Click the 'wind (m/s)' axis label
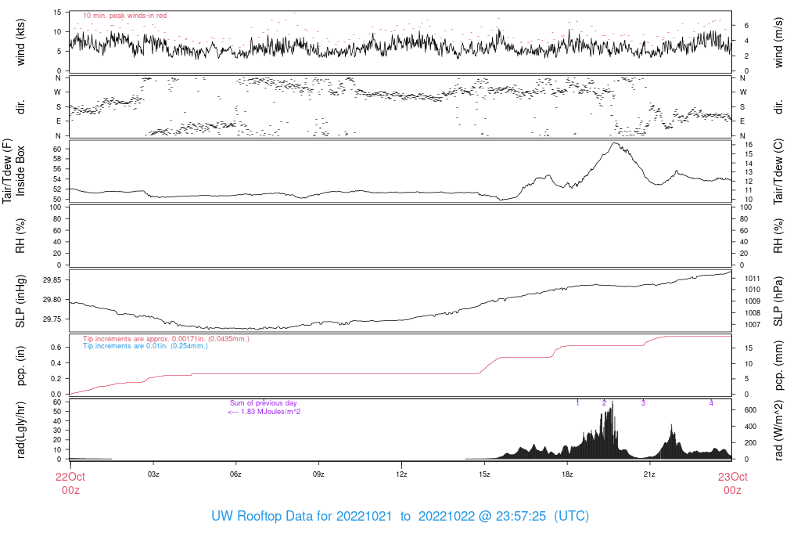 [x=778, y=42]
